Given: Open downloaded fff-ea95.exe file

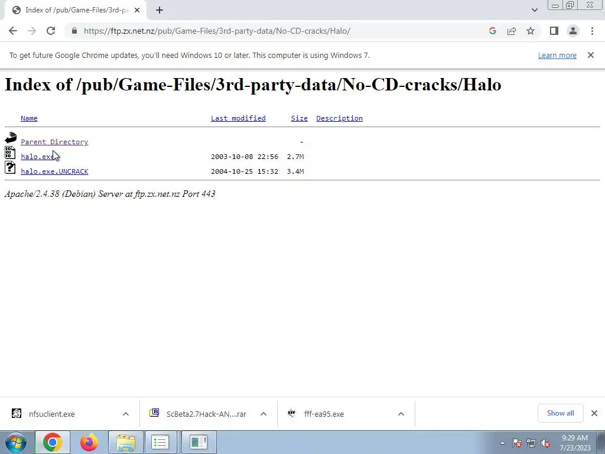Looking at the screenshot, I should (x=324, y=414).
